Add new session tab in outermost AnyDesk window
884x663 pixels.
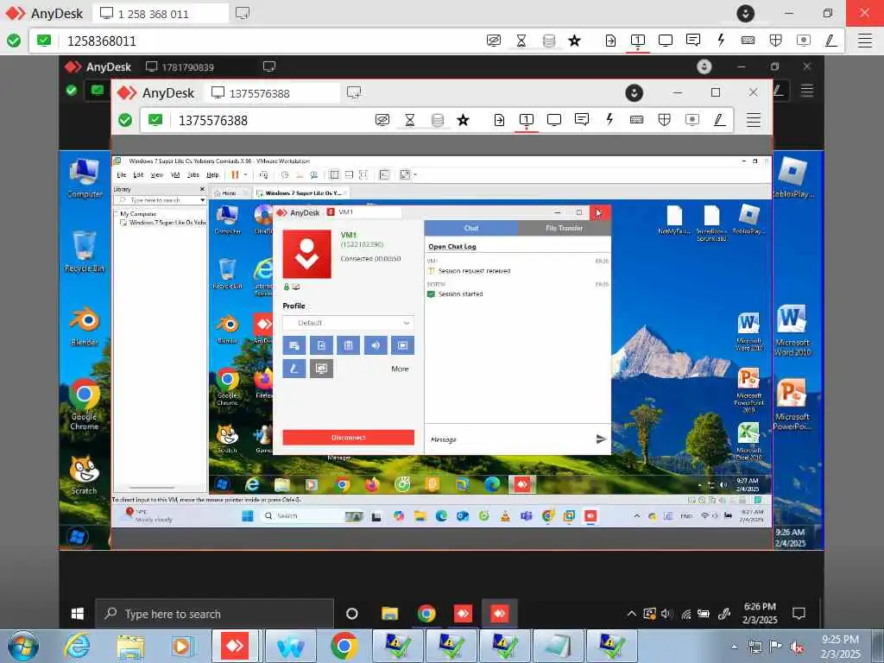tap(243, 13)
